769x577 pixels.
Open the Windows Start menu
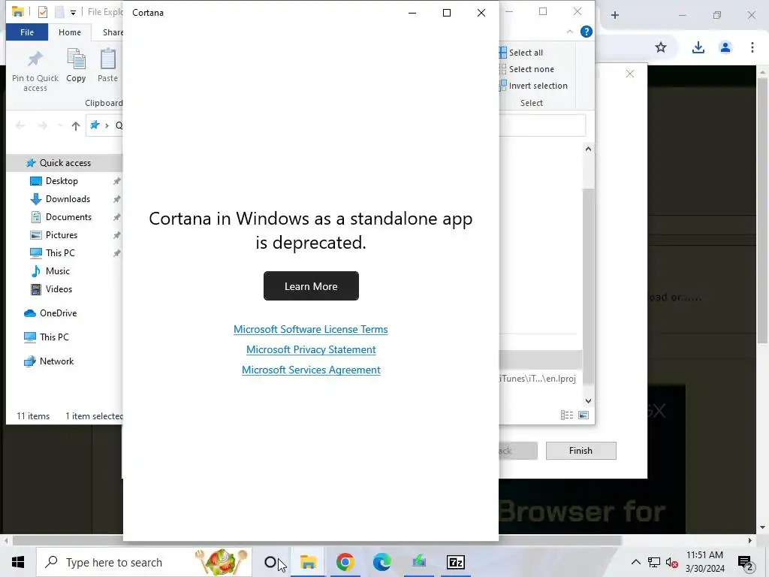[18, 562]
